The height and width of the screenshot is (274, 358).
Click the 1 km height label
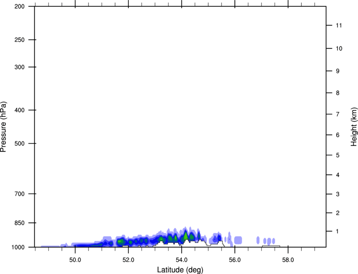[x=338, y=231]
